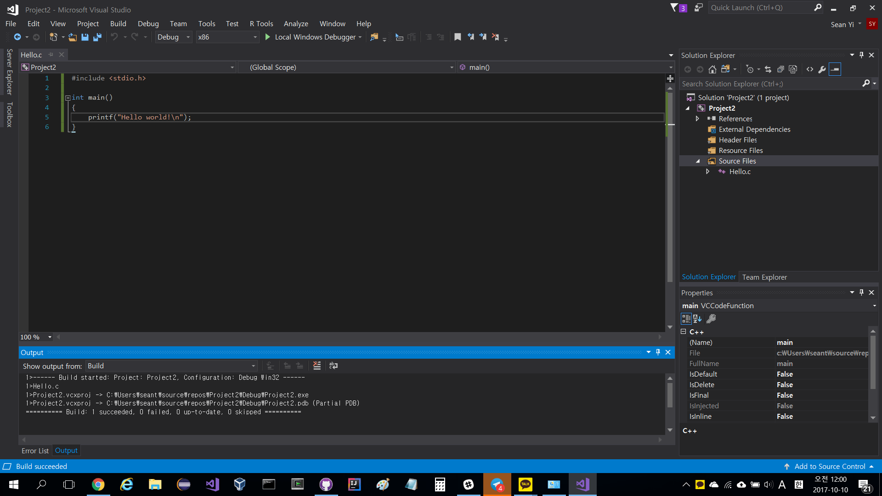Toggle a bookmark with the bookmark icon
The height and width of the screenshot is (496, 882).
point(458,37)
